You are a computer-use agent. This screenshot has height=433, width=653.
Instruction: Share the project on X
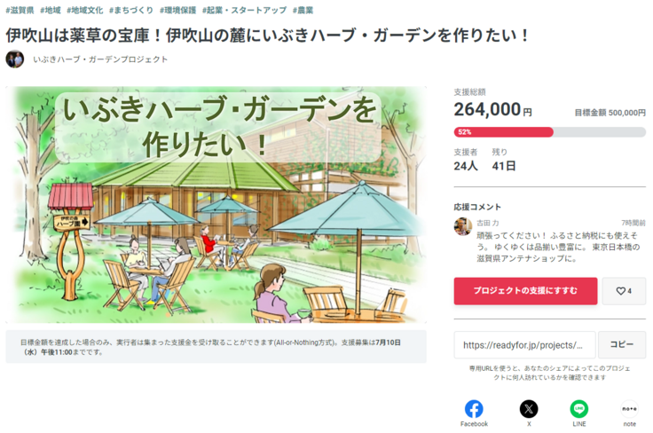528,409
